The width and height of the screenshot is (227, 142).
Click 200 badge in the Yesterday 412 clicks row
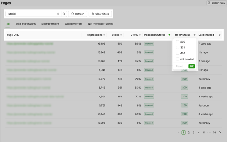click(185, 79)
